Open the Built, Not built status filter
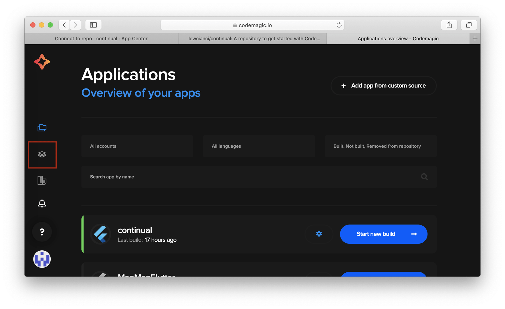This screenshot has height=309, width=505. pyautogui.click(x=381, y=146)
